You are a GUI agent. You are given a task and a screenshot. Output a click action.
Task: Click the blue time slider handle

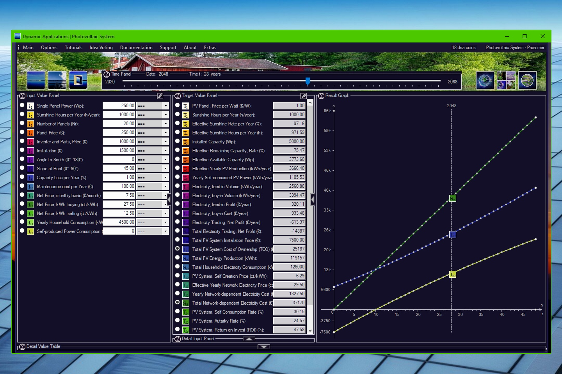(308, 81)
